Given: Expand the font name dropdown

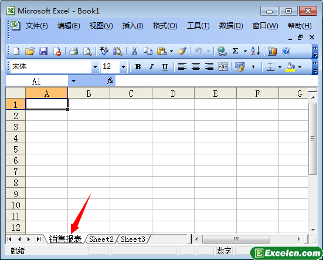Looking at the screenshot, I should point(95,67).
